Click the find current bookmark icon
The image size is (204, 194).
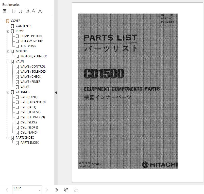(x=27, y=11)
